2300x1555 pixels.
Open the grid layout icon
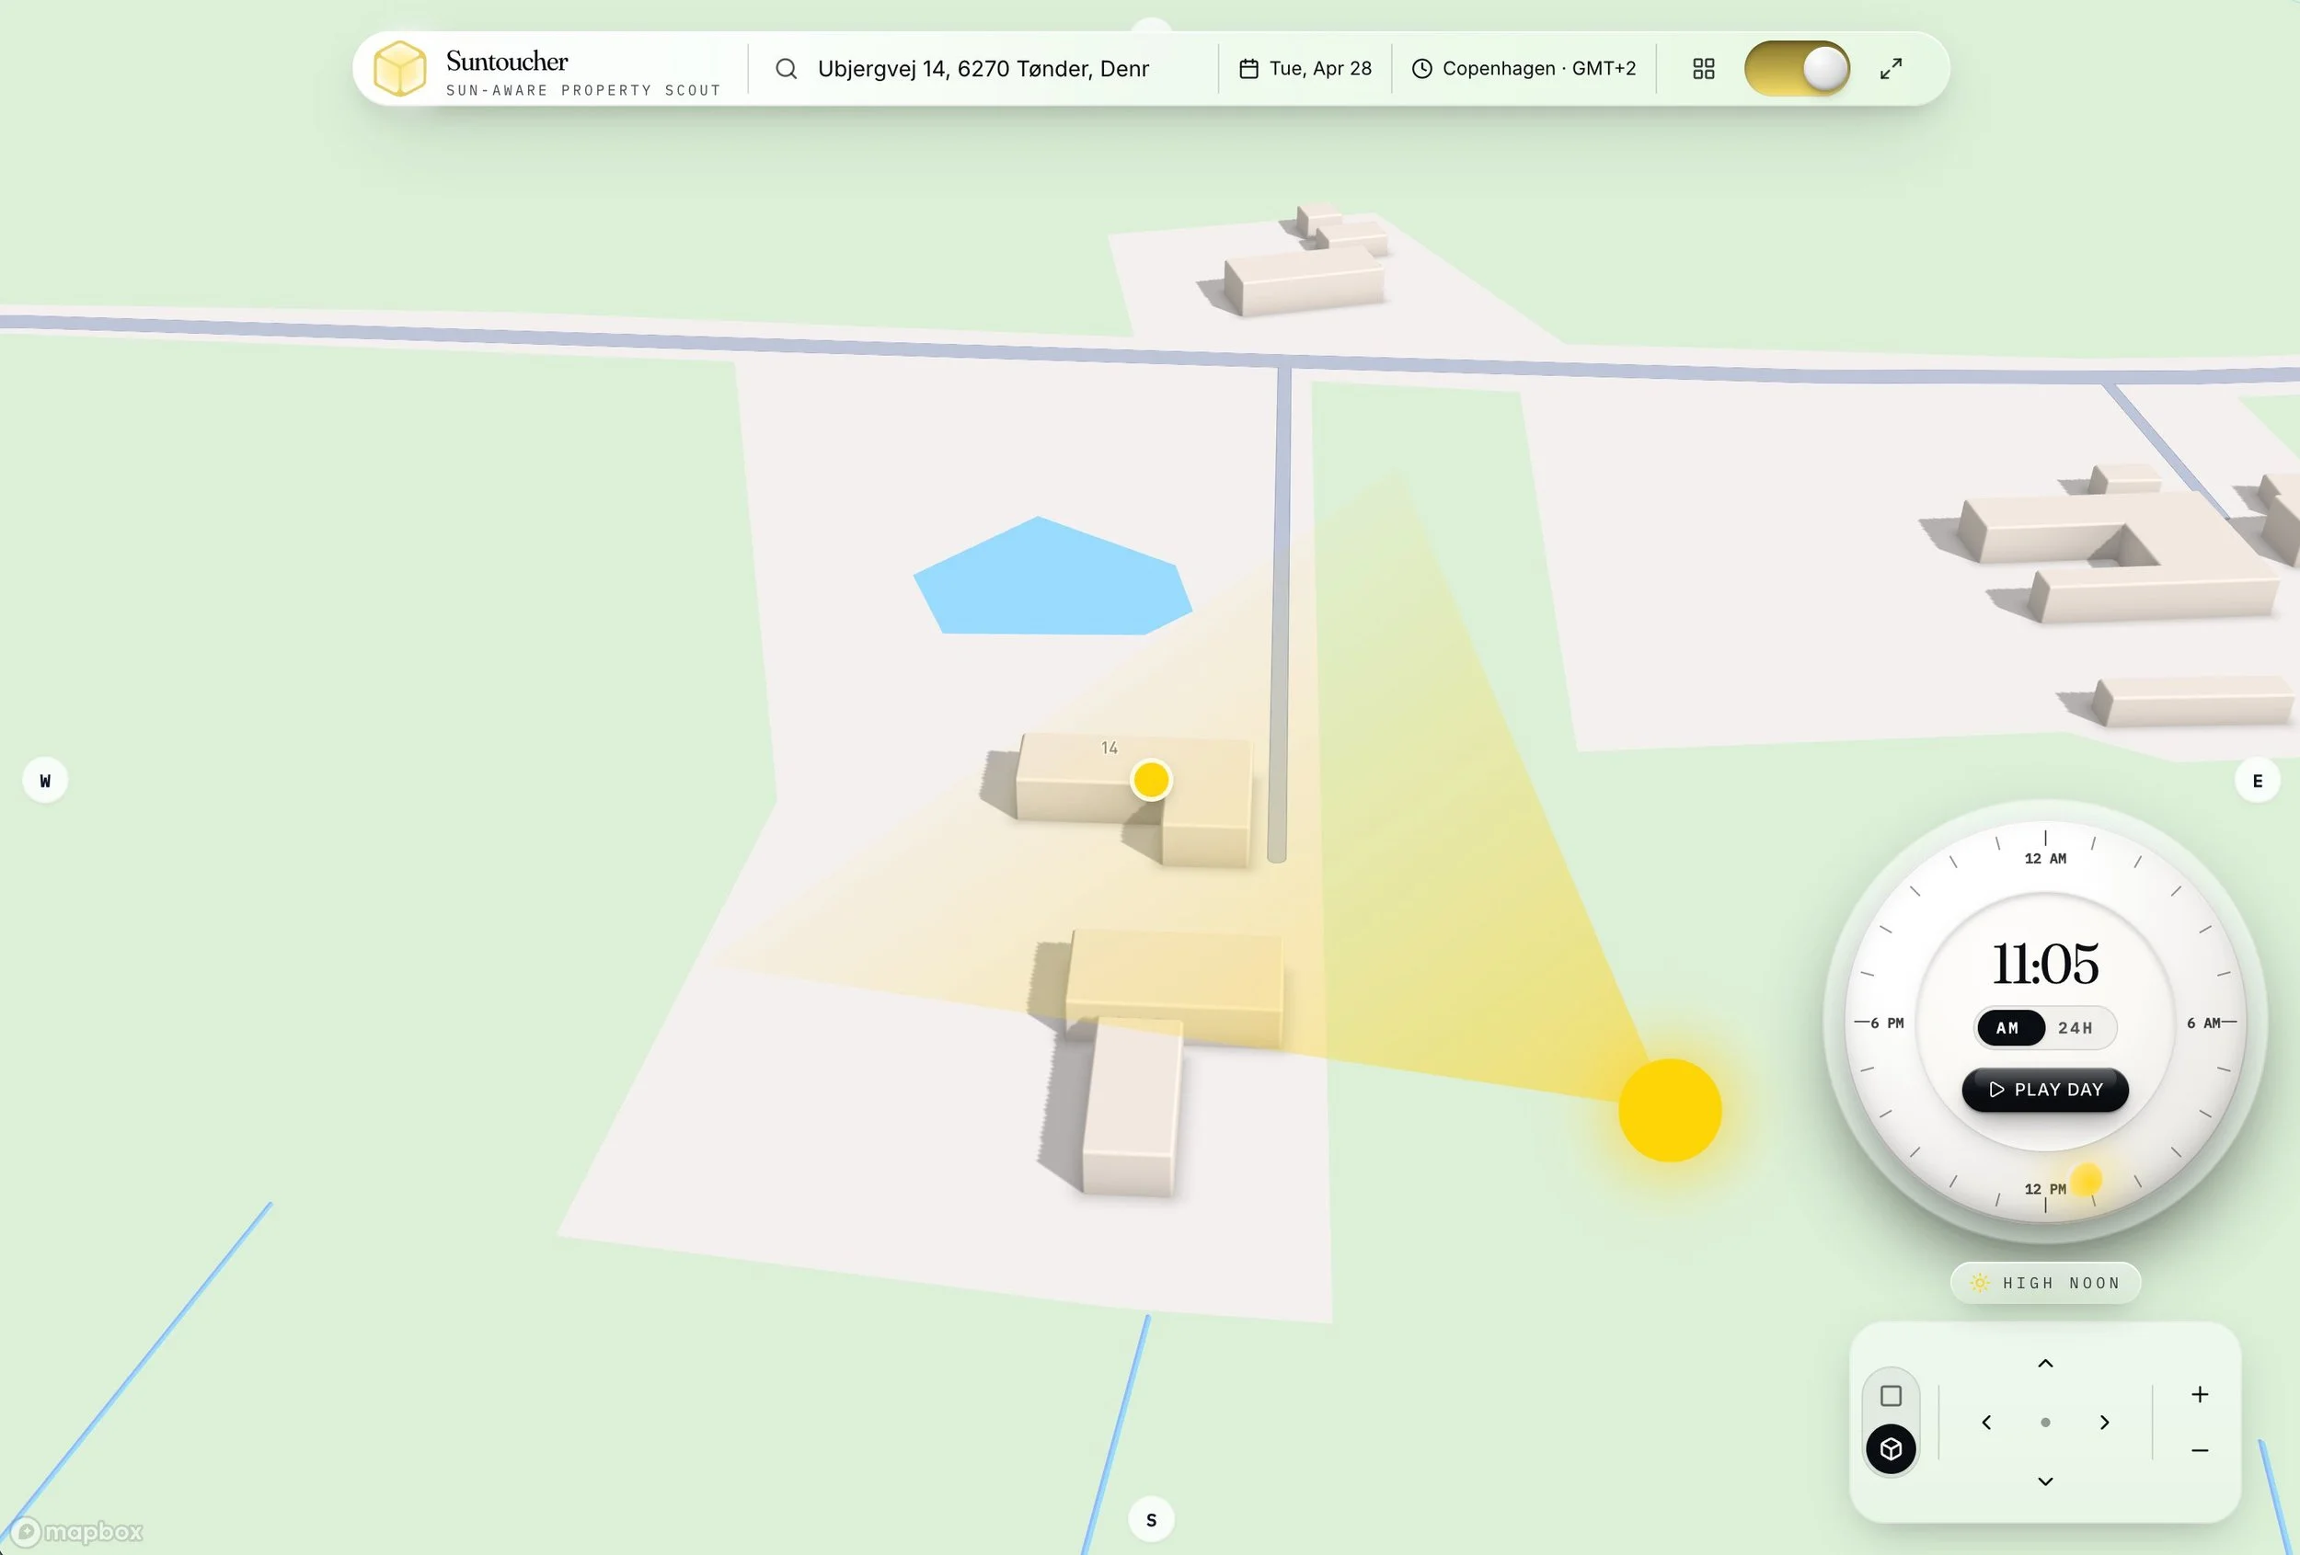(x=1703, y=68)
